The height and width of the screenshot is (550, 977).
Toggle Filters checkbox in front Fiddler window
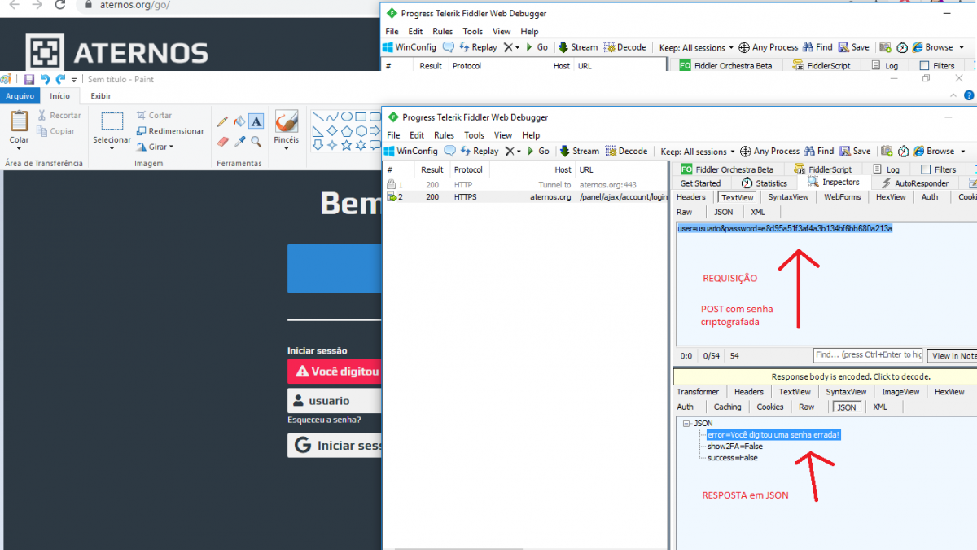[x=926, y=169]
